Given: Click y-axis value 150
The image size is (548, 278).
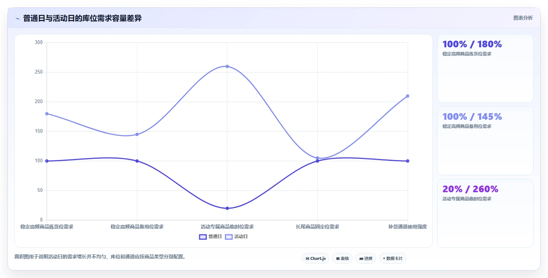Looking at the screenshot, I should coord(39,131).
